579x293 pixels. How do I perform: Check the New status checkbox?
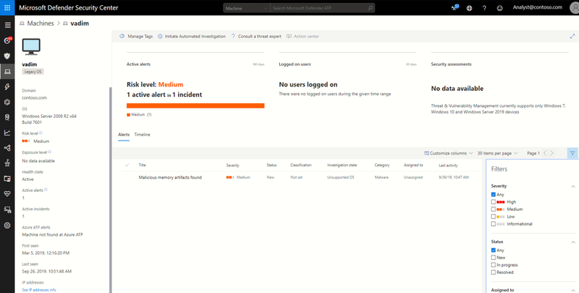click(x=493, y=258)
